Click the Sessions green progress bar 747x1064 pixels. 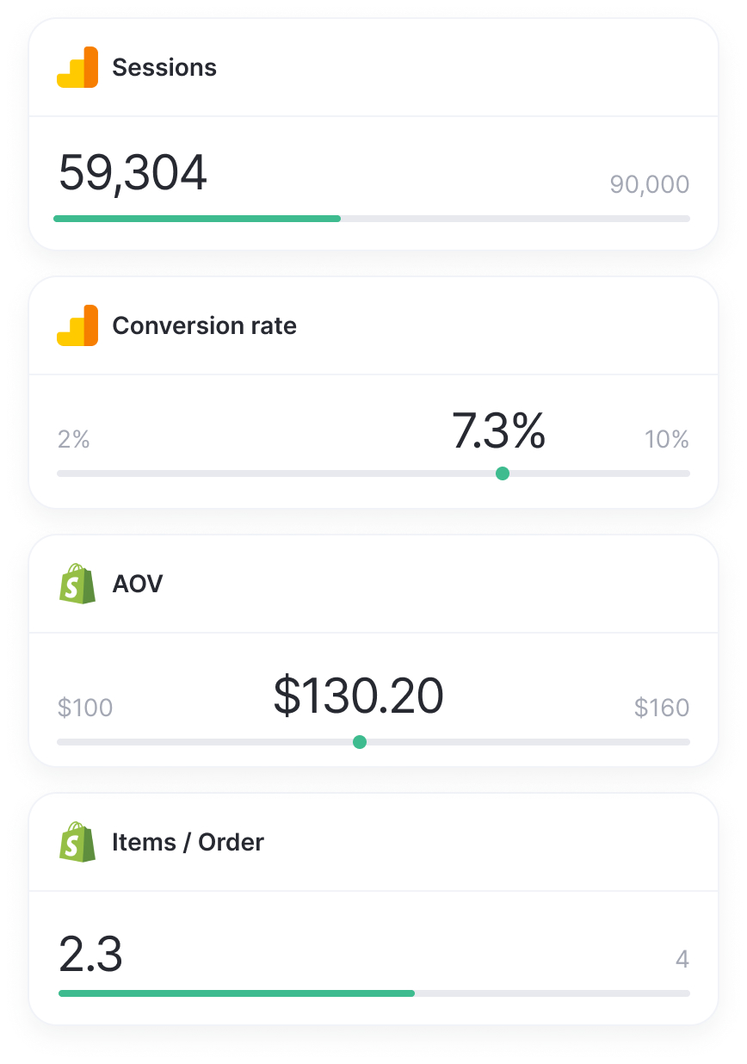click(x=197, y=219)
